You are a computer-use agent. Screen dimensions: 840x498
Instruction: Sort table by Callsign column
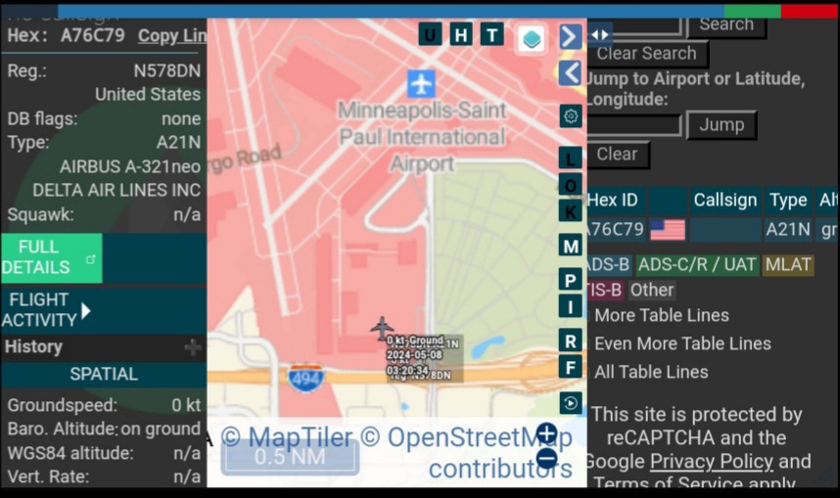(725, 201)
